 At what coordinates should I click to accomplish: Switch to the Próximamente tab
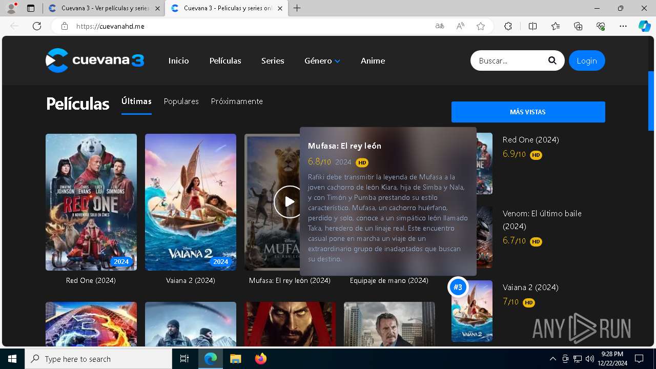(x=237, y=101)
